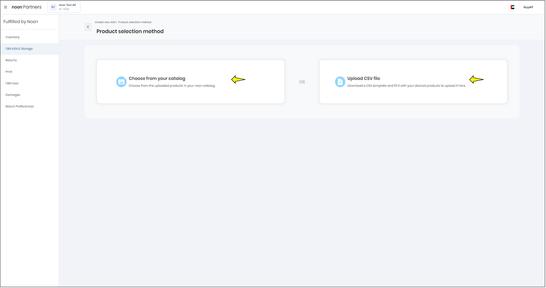Select the catalog image icon
The height and width of the screenshot is (288, 546).
(x=121, y=82)
